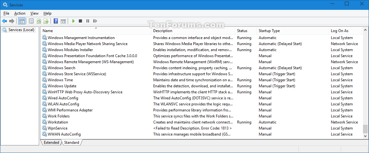
Task: Click gear icon beside Windows Management Instrumentation
Action: 44,37
